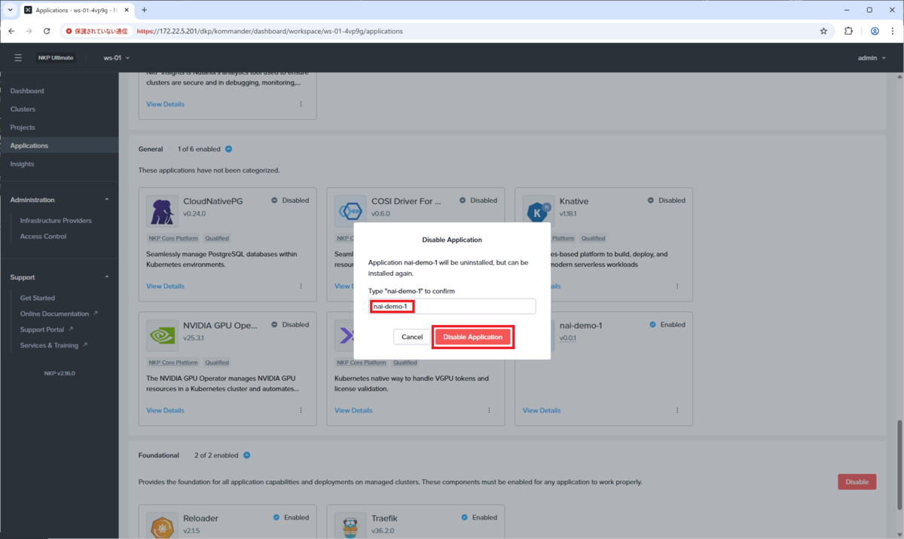Image resolution: width=904 pixels, height=539 pixels.
Task: Bookmark this page with star icon
Action: (823, 31)
